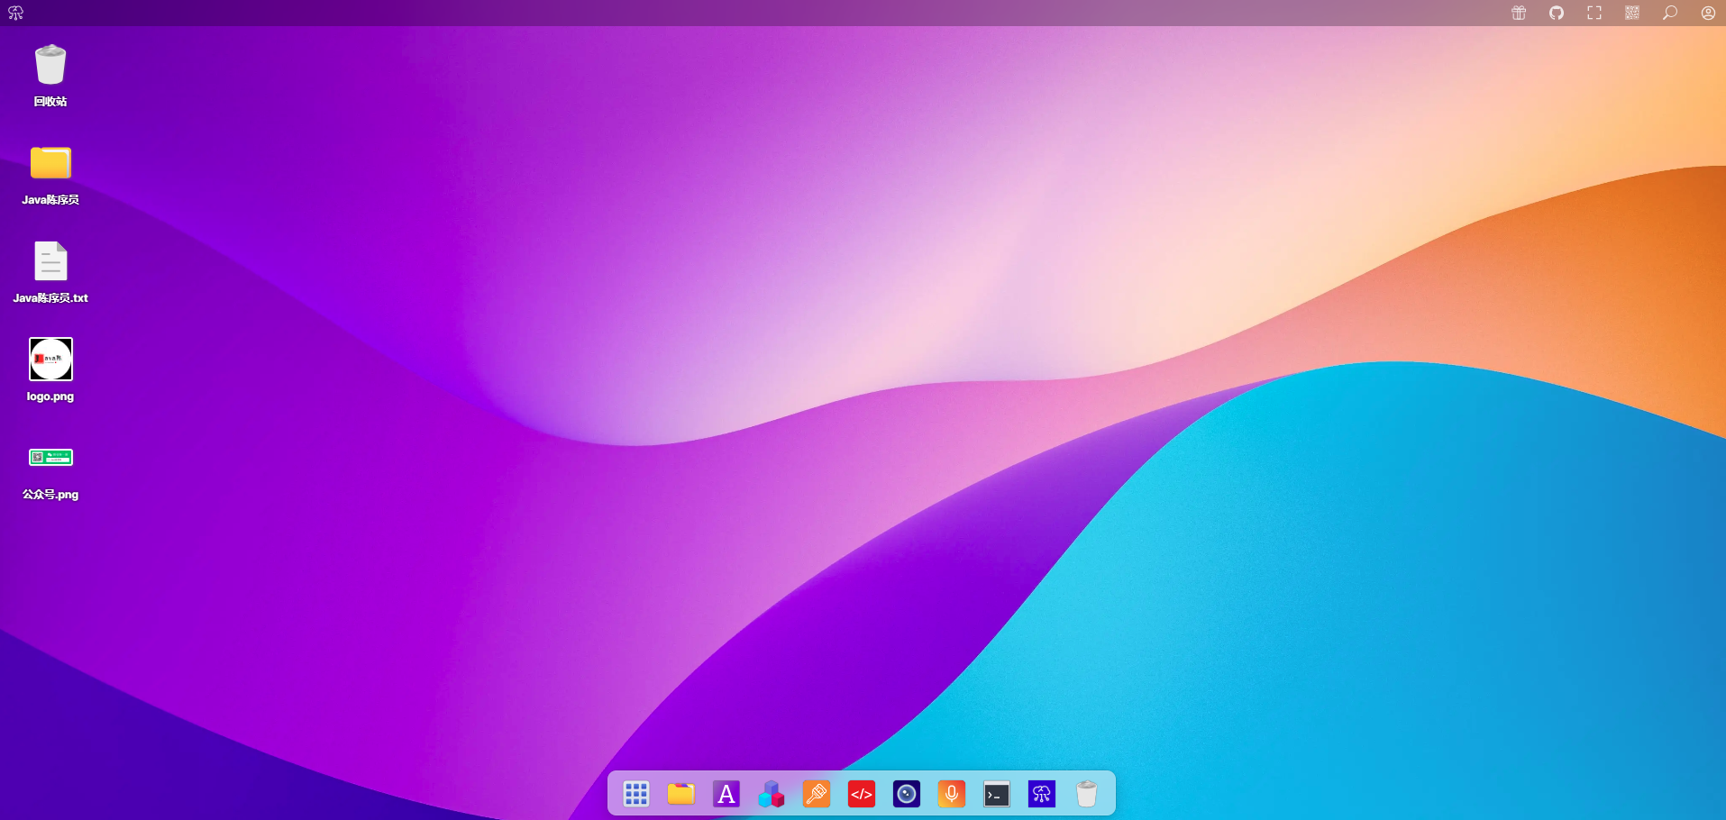This screenshot has width=1726, height=820.
Task: Open the file manager folder in dock
Action: tap(681, 794)
